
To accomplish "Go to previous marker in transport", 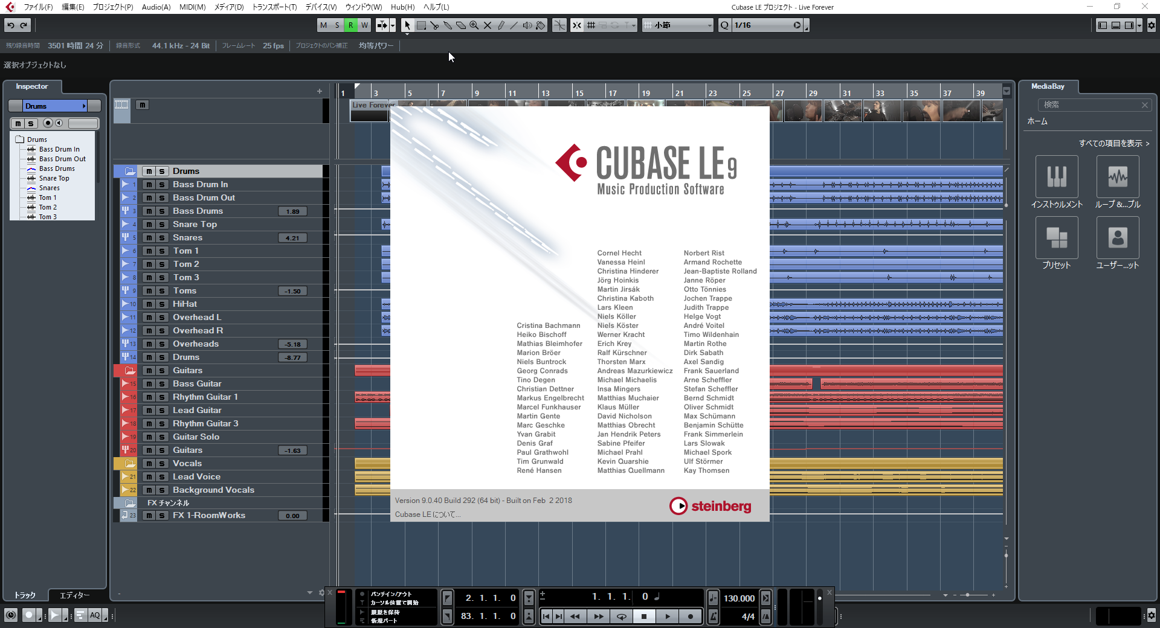I will pos(546,617).
